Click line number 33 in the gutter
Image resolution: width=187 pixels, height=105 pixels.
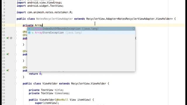coord(4,90)
